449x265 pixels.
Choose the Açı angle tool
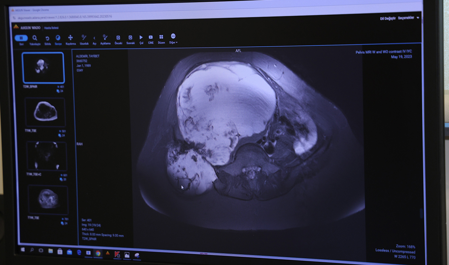pos(94,38)
